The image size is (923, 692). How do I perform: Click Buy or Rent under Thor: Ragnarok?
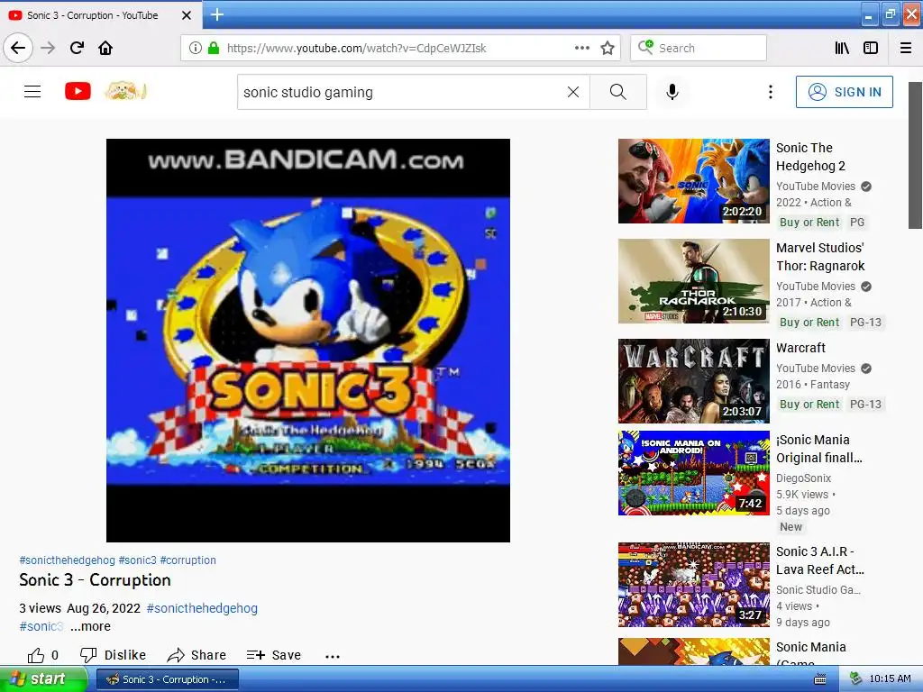point(809,323)
